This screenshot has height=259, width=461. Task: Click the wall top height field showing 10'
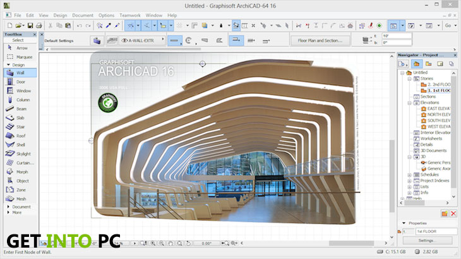(397, 36)
